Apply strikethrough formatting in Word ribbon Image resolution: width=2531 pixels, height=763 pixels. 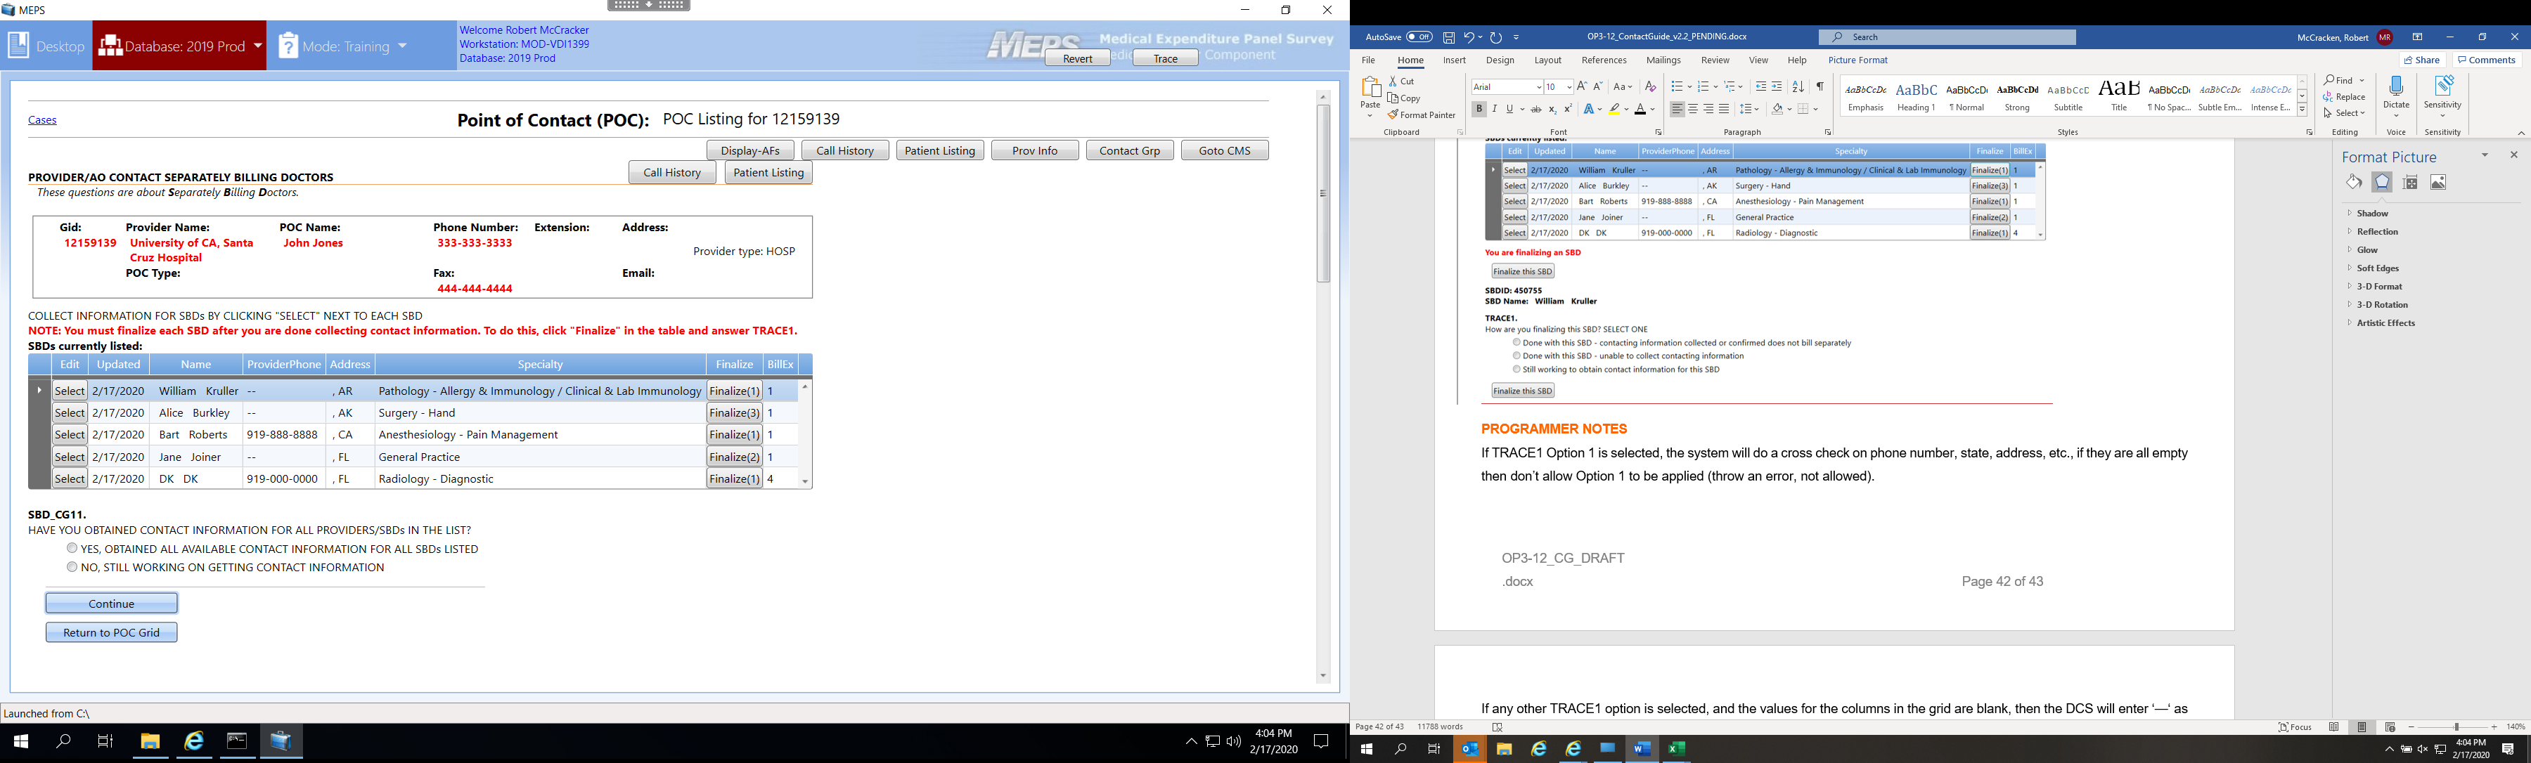coord(1535,110)
